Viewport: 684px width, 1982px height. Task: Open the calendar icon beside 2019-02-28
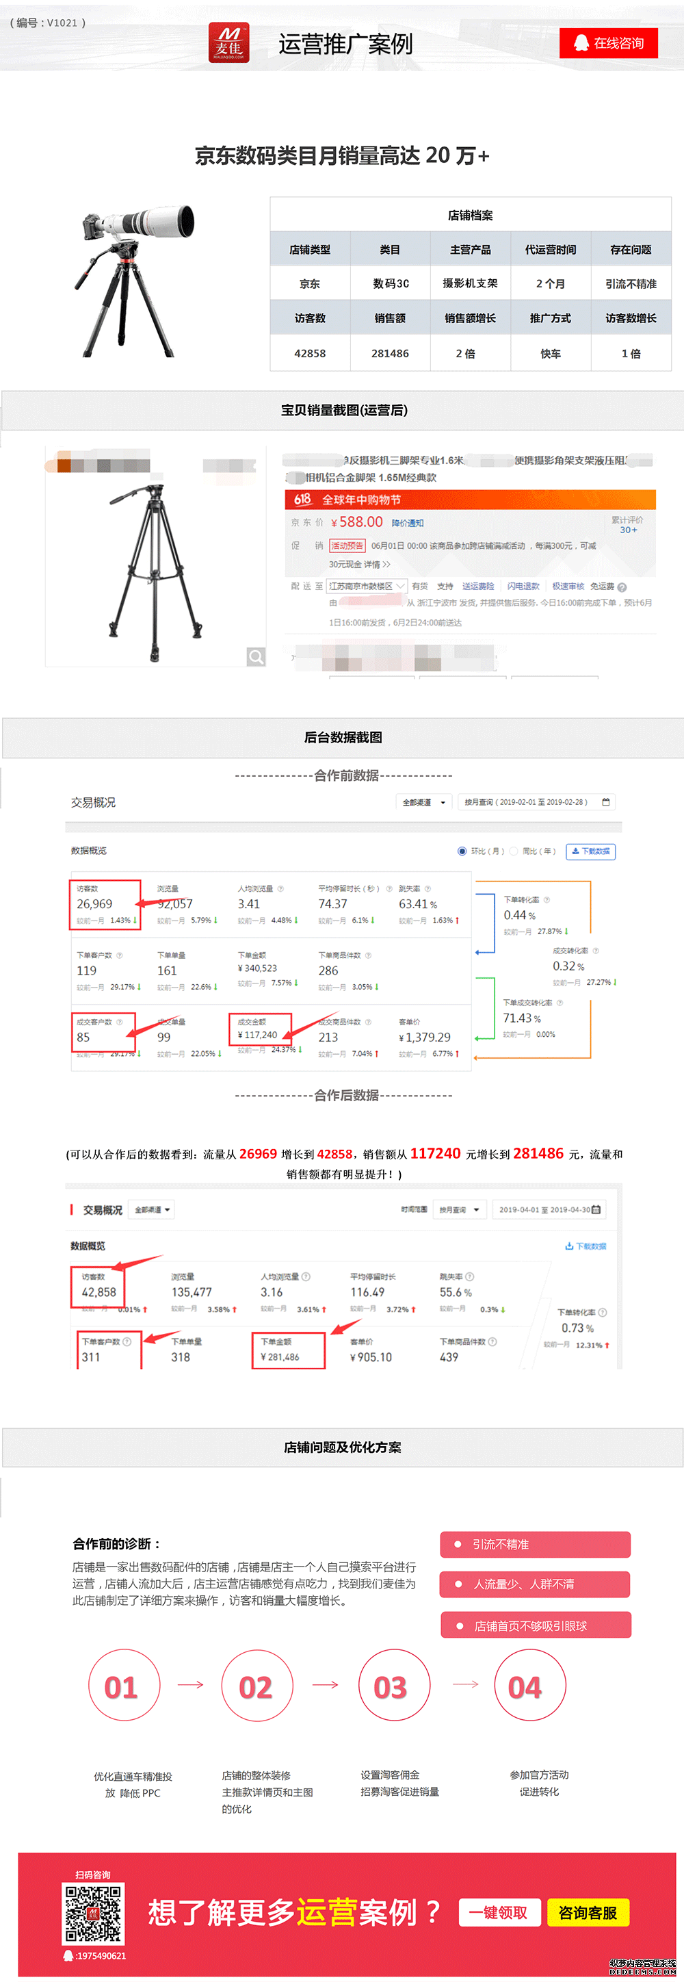pos(605,803)
